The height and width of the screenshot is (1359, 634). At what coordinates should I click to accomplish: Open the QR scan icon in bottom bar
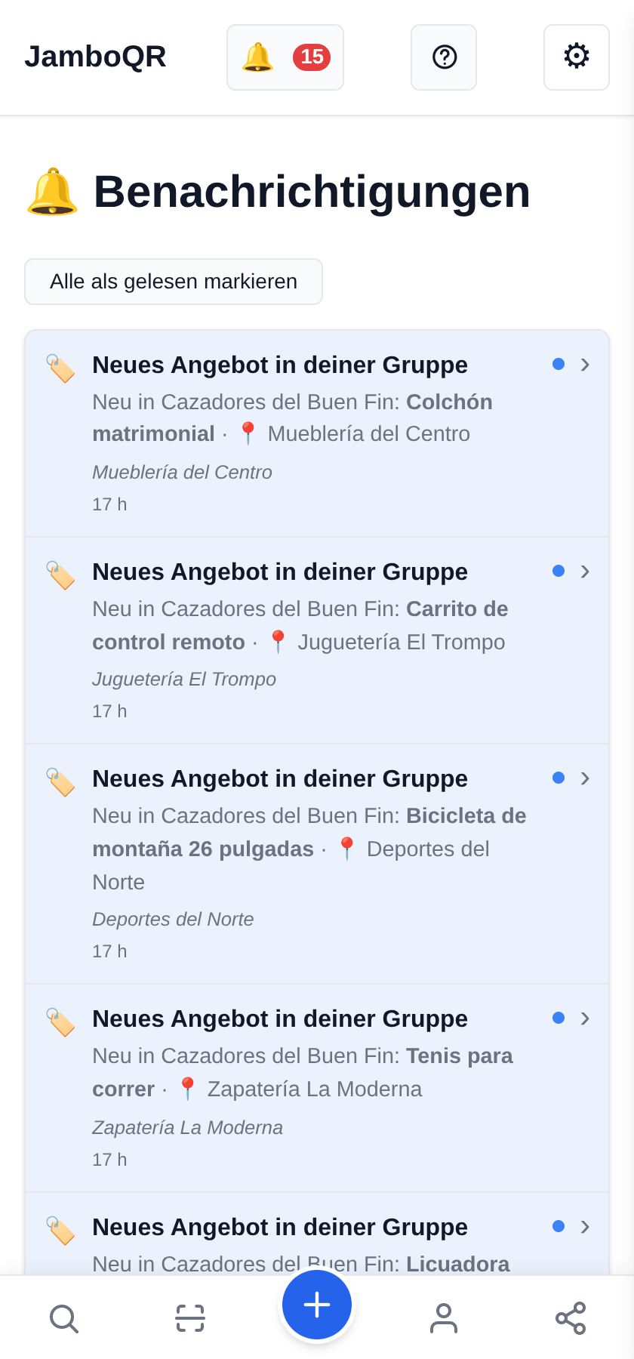(190, 1318)
